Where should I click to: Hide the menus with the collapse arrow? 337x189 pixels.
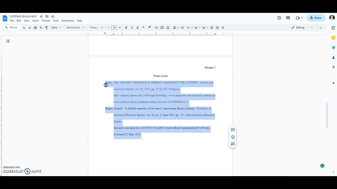tap(321, 28)
